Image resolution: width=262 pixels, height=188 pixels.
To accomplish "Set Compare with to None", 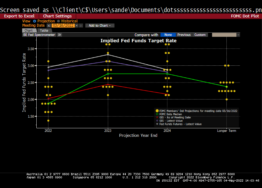I will click(168, 35).
